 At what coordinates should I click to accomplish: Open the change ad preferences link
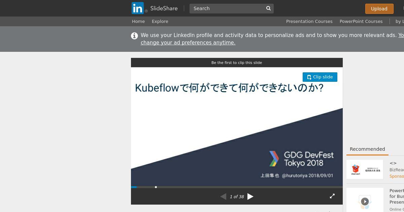pyautogui.click(x=188, y=43)
